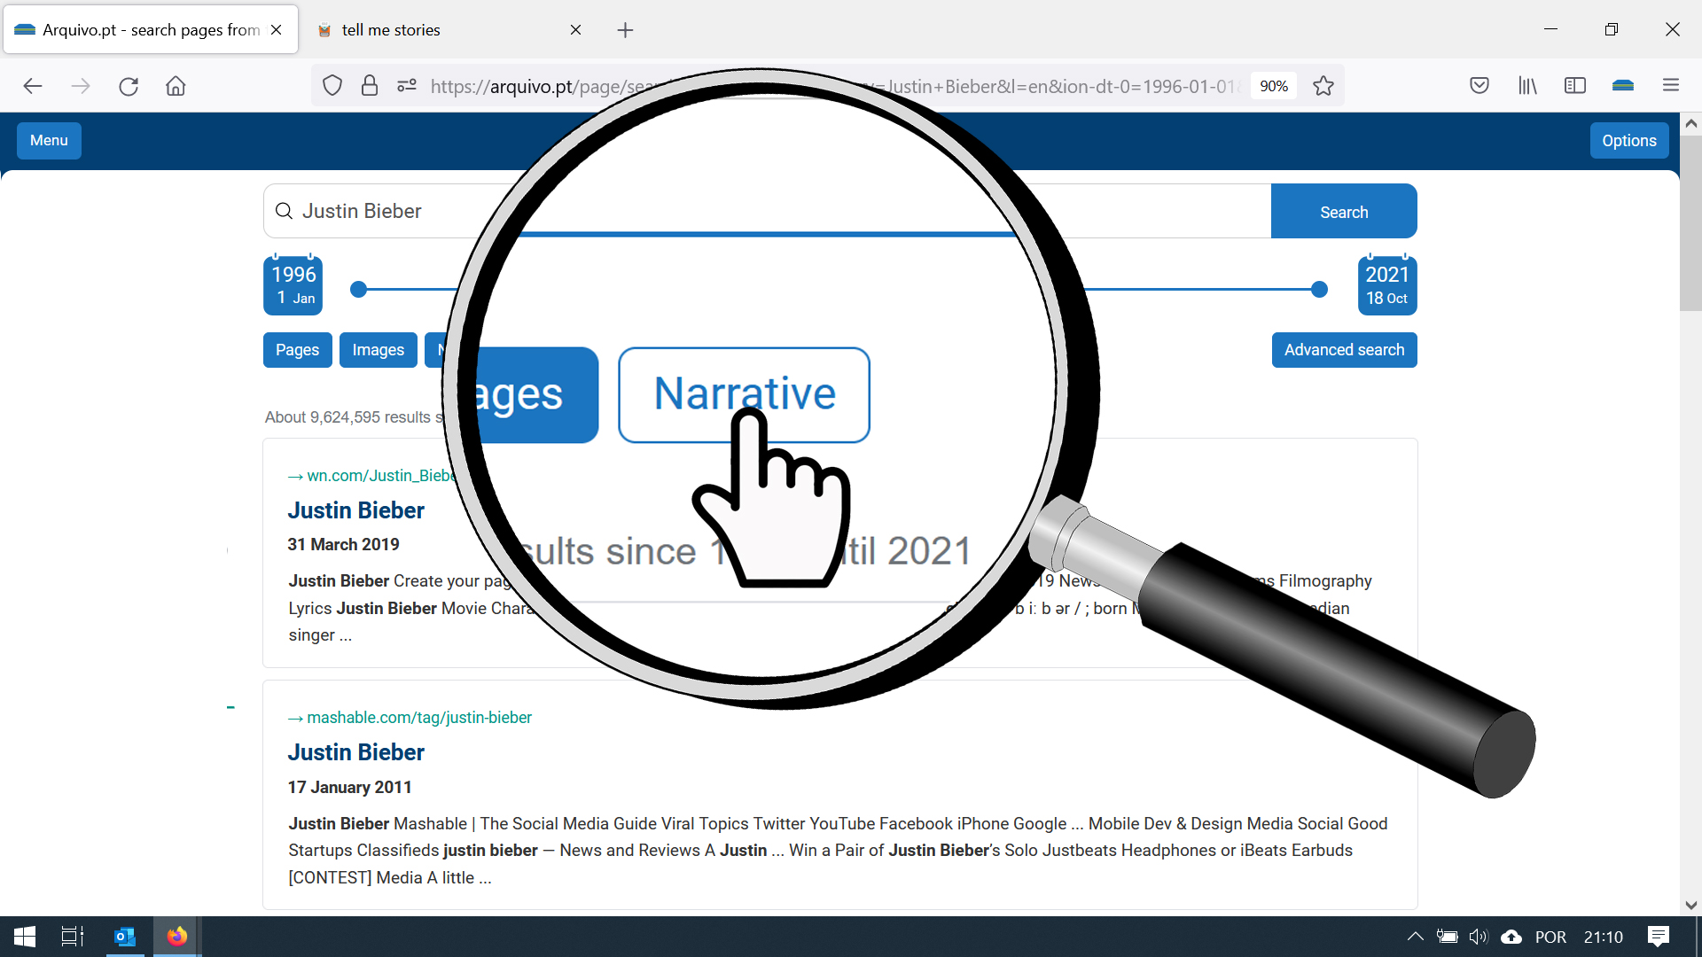This screenshot has width=1702, height=957.
Task: Toggle the browser sidebar view
Action: click(1575, 86)
